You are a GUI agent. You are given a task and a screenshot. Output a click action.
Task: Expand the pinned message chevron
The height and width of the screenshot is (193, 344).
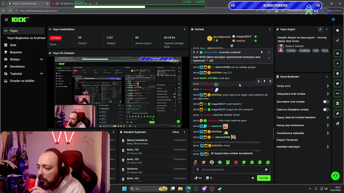[269, 58]
